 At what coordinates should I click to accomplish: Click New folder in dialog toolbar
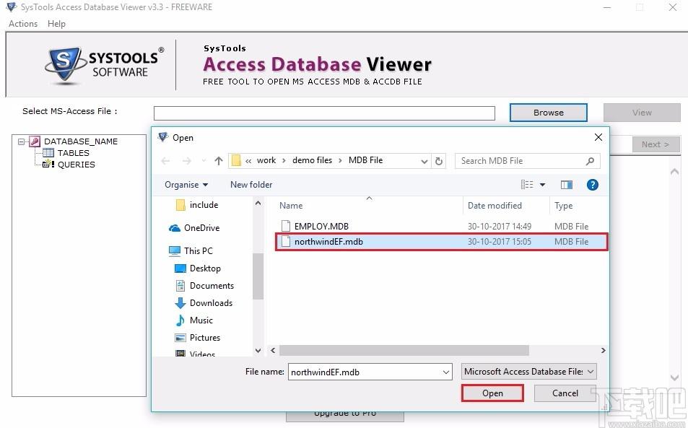pos(251,185)
